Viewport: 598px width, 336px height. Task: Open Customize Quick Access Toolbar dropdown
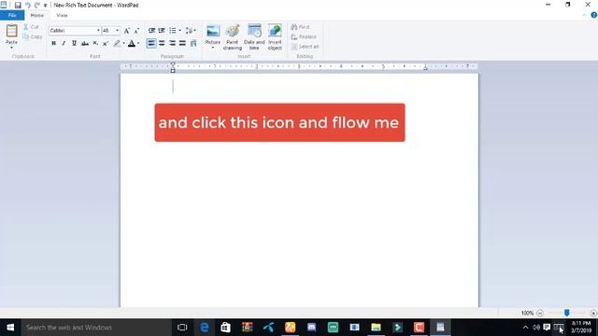pyautogui.click(x=46, y=6)
